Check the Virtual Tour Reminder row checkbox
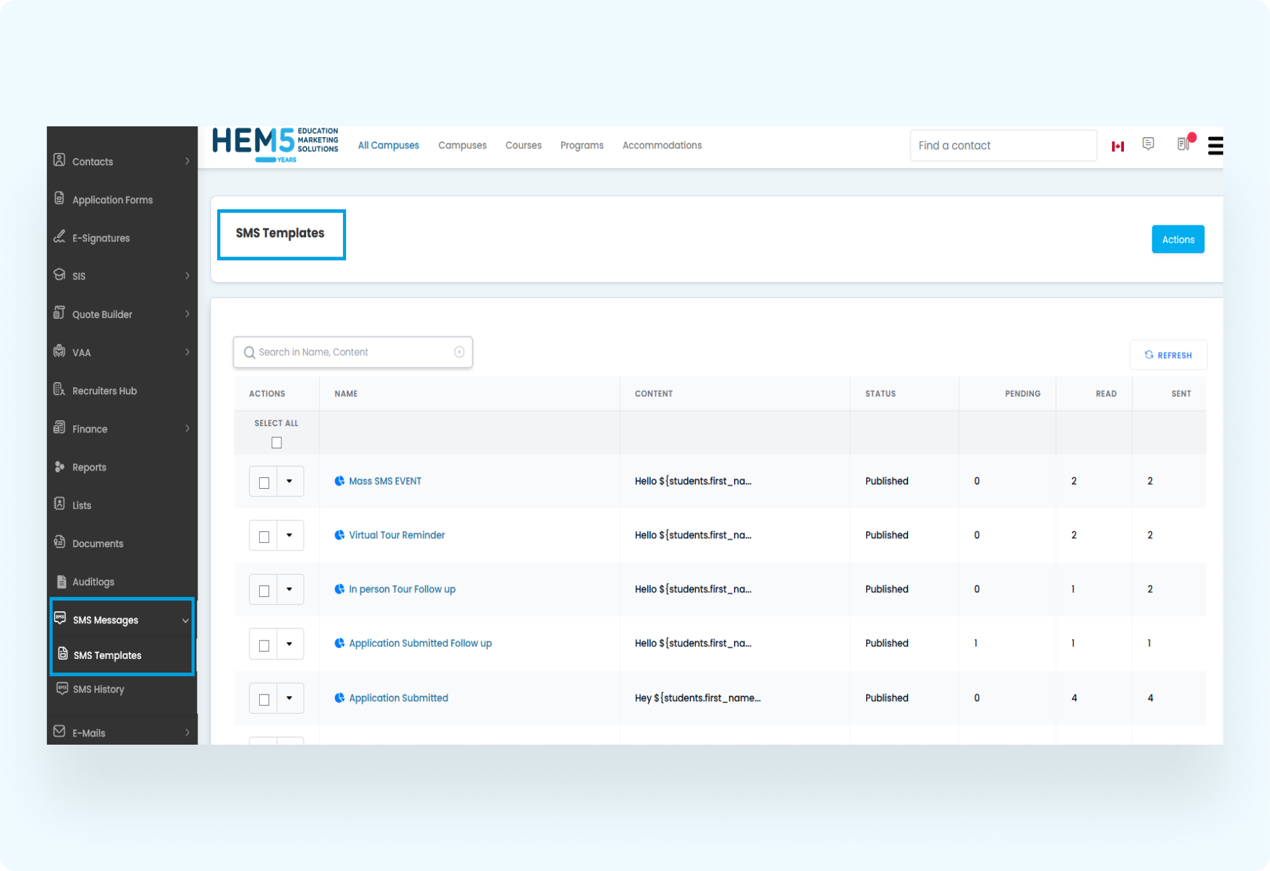Screen dimensions: 1270x871 coord(264,537)
